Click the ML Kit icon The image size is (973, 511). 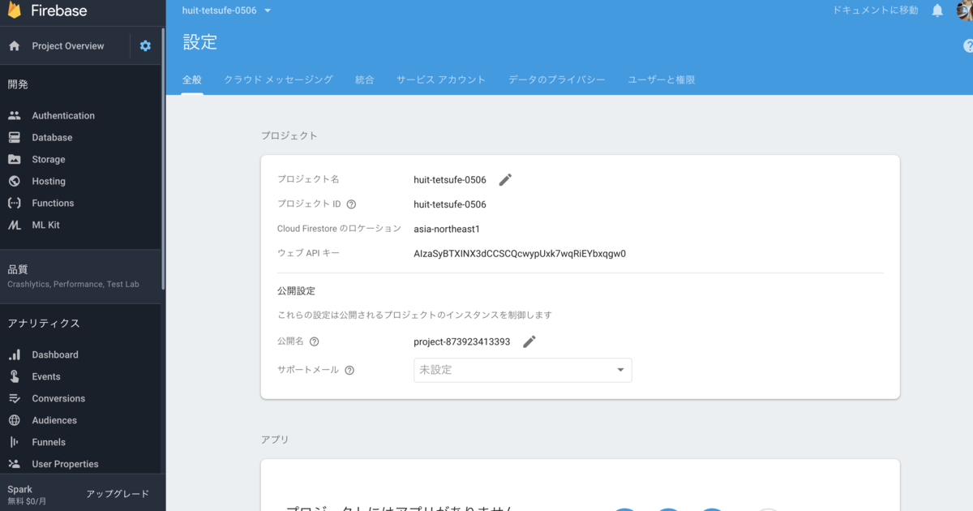pos(14,225)
